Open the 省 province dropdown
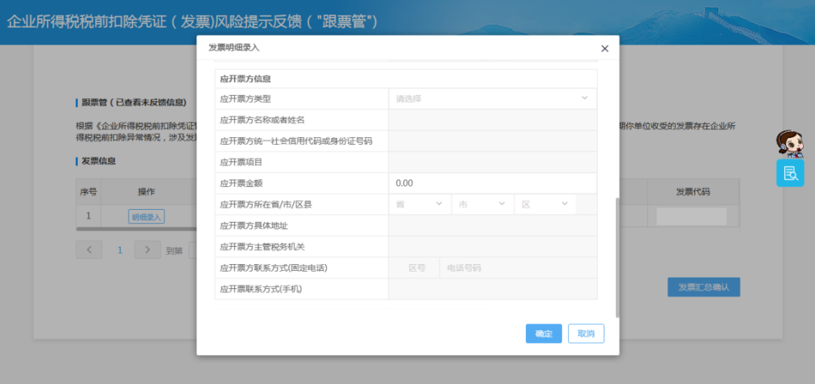The width and height of the screenshot is (815, 384). pyautogui.click(x=420, y=204)
